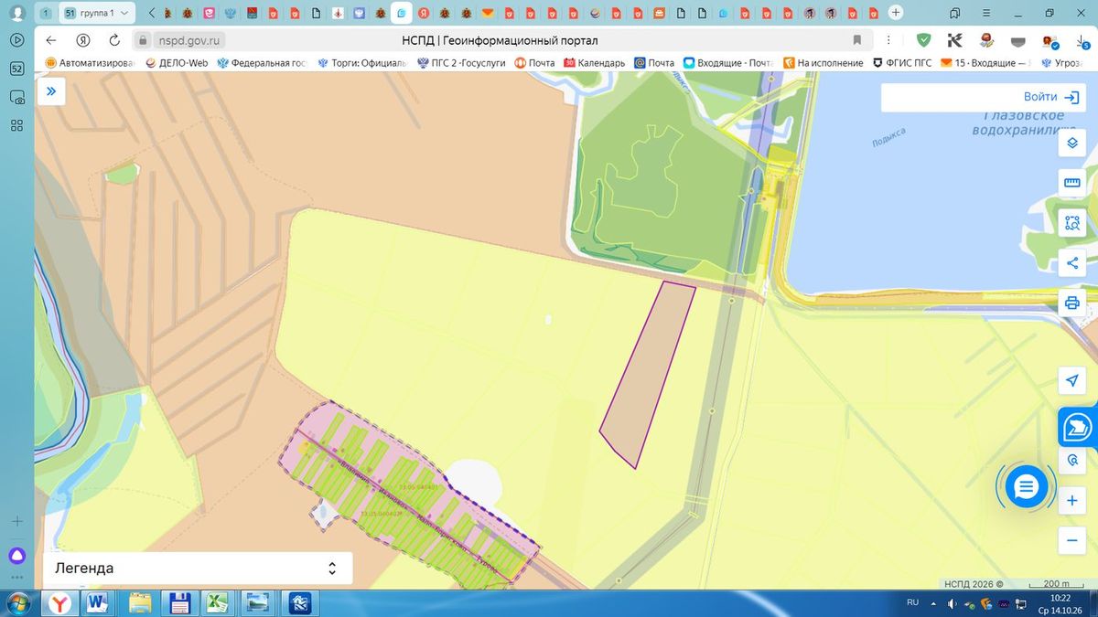Image resolution: width=1098 pixels, height=617 pixels.
Task: Zoom in on the map
Action: [1072, 501]
